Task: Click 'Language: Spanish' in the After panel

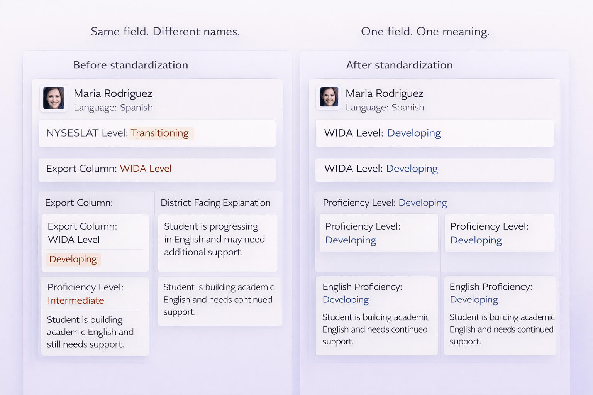Action: pos(385,108)
